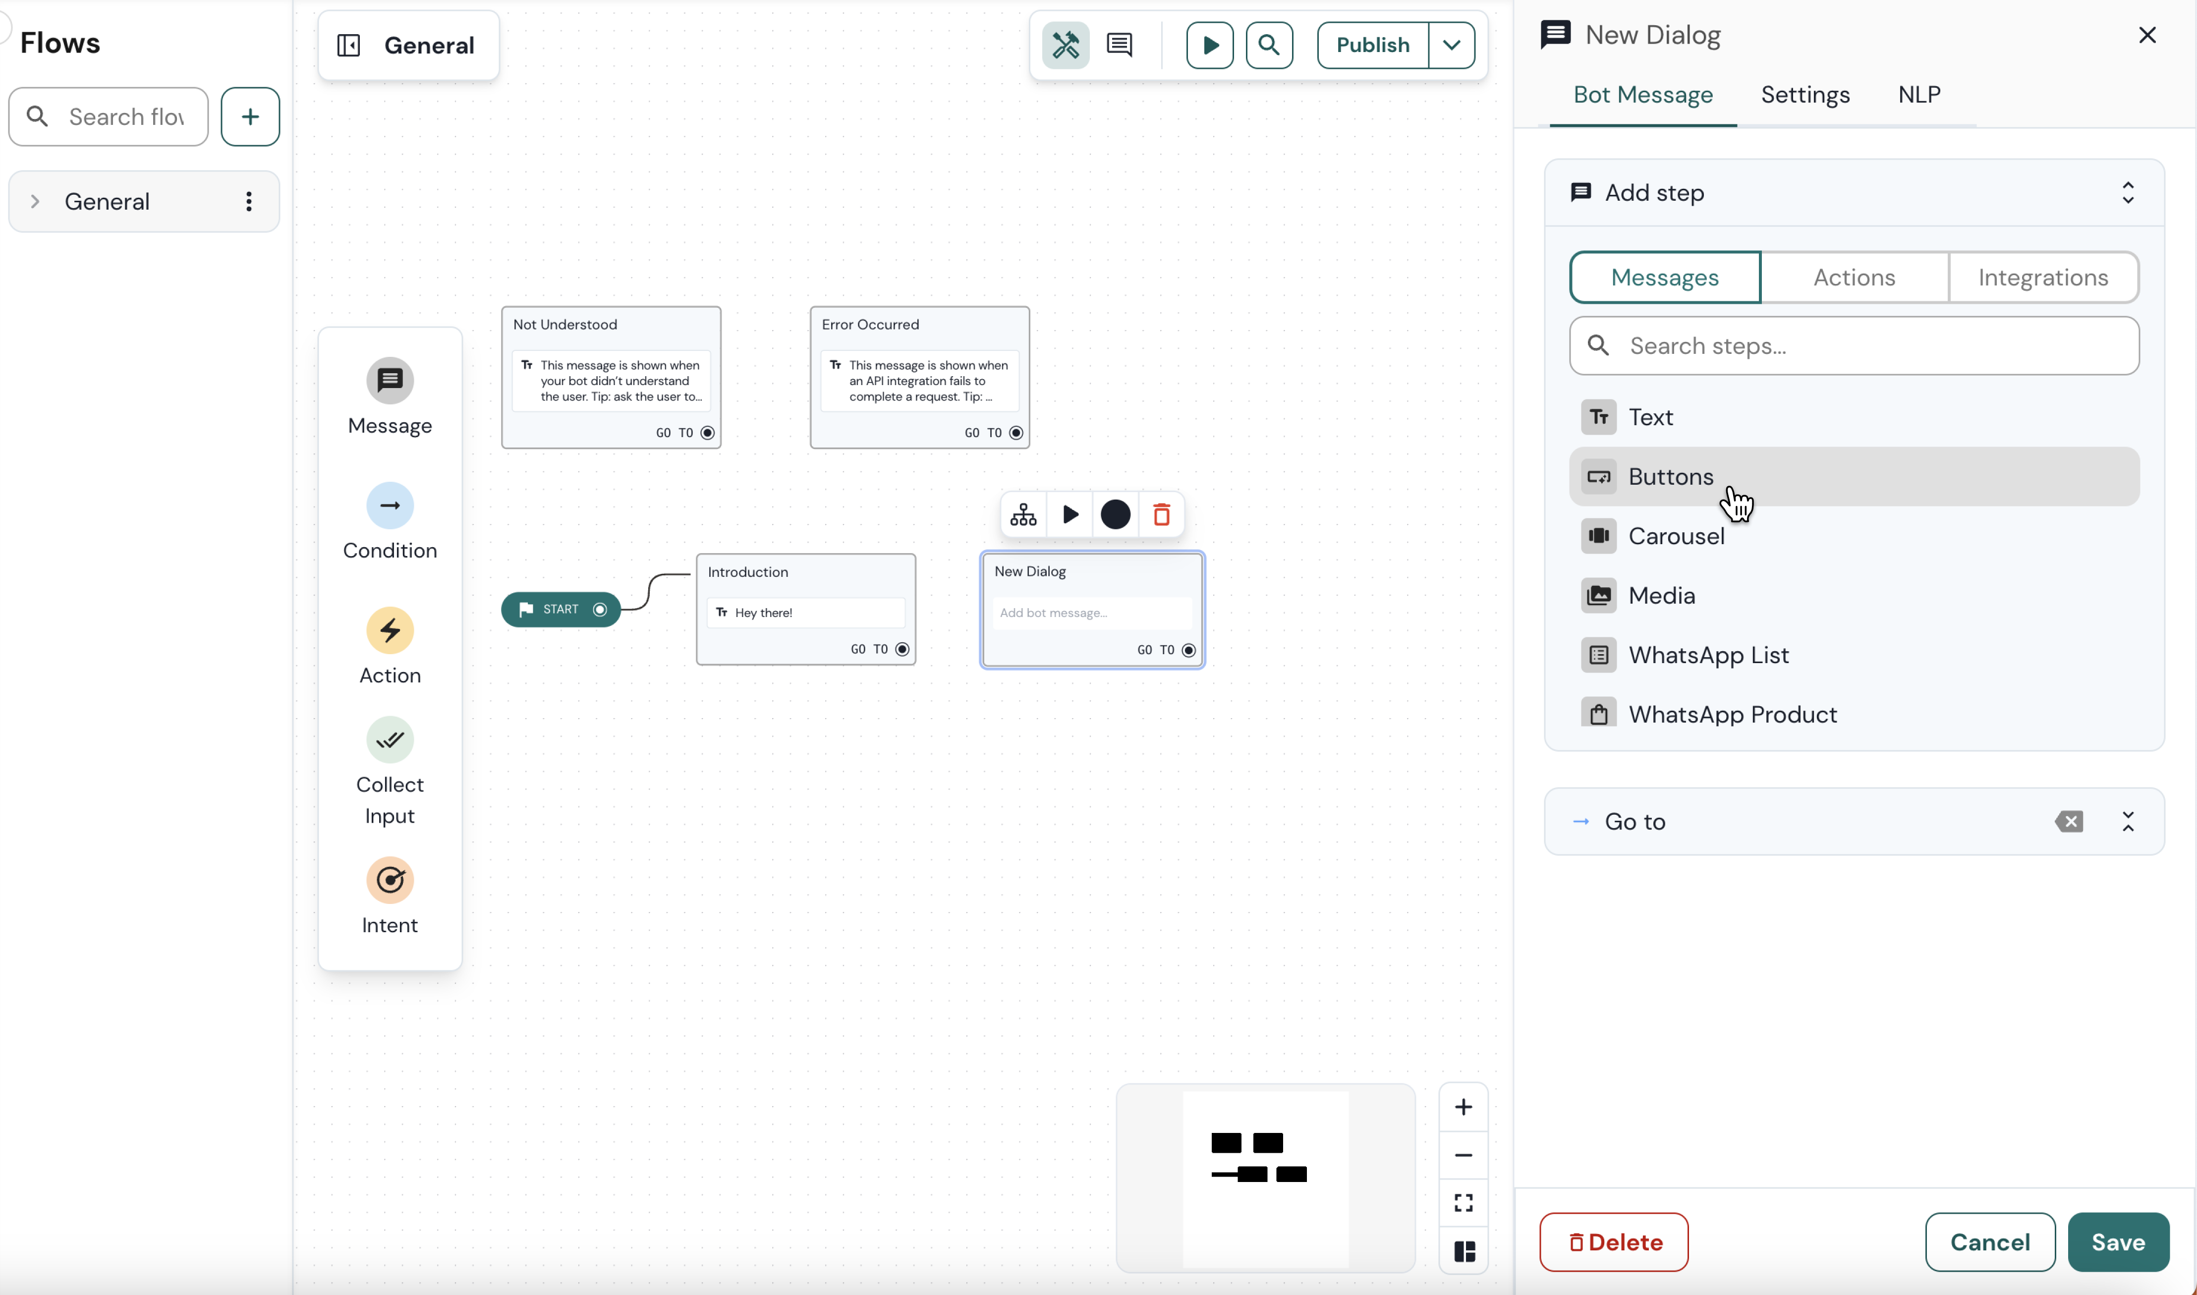The width and height of the screenshot is (2197, 1295).
Task: Save the New Dialog changes
Action: click(2119, 1242)
